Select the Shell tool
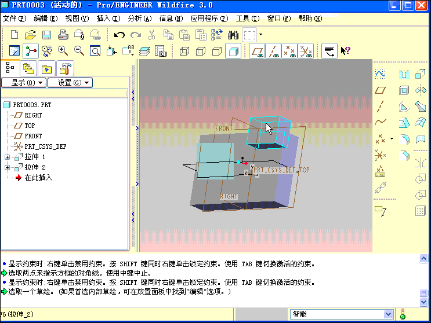The image size is (431, 323). [x=404, y=90]
